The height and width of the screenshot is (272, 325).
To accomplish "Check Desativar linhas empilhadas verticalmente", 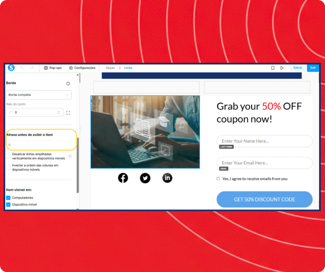I will coord(8,156).
